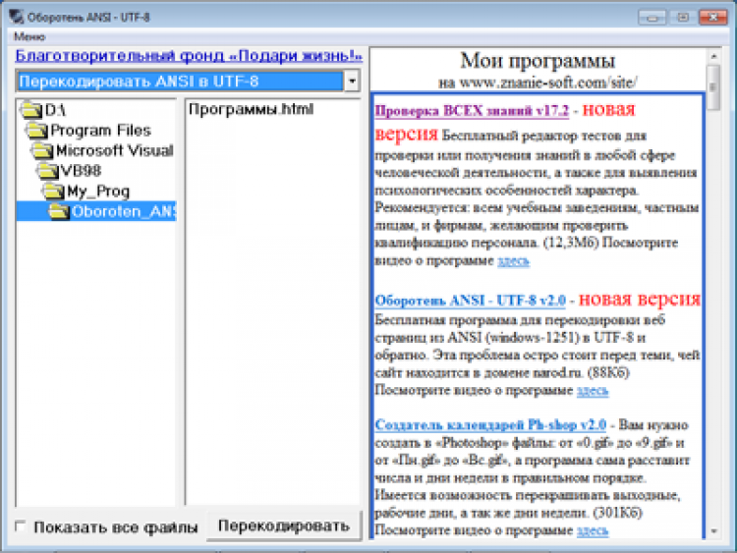The width and height of the screenshot is (737, 553).
Task: Minimize the Оборотень window
Action: coord(652,18)
